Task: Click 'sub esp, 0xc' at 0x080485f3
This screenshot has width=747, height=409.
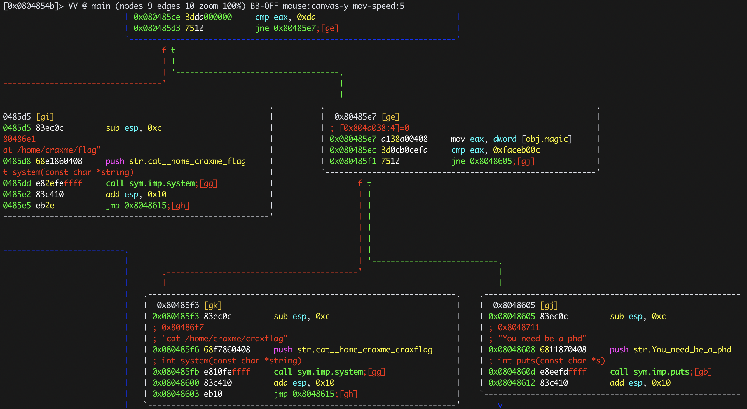Action: 302,317
